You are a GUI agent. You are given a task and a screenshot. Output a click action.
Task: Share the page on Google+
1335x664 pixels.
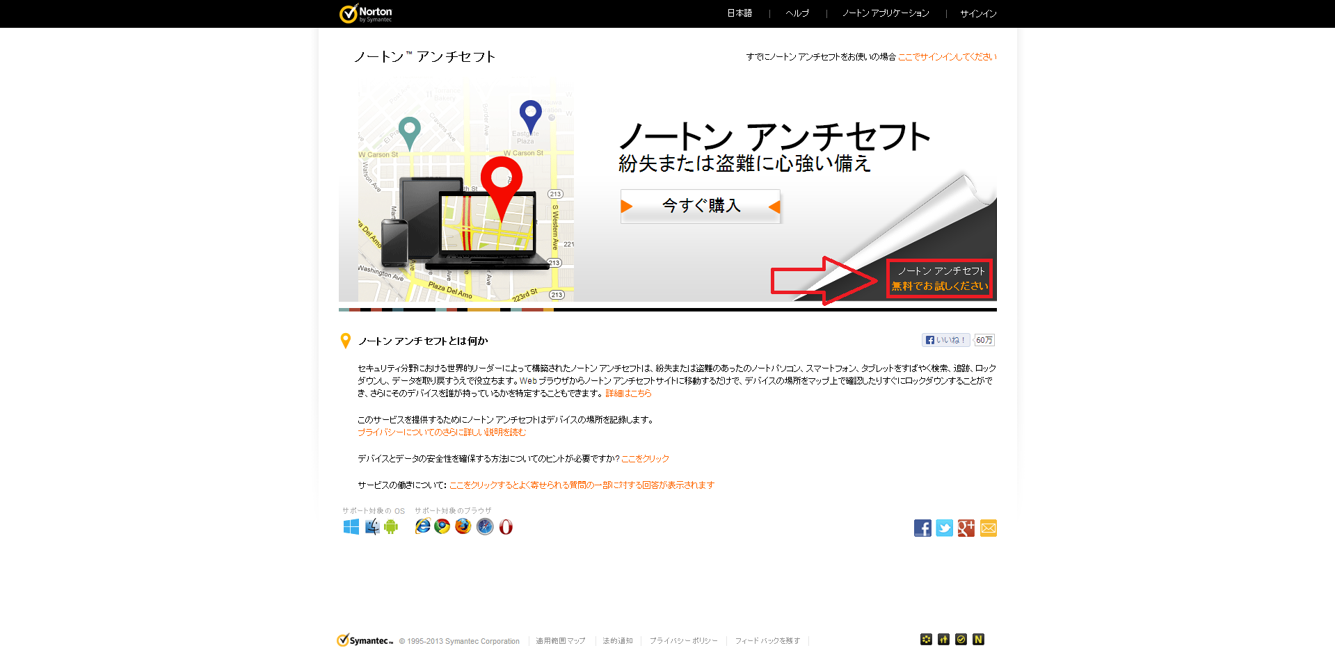click(966, 528)
